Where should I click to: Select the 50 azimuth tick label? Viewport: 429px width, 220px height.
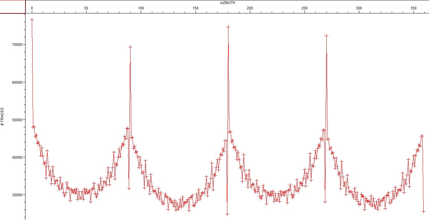click(86, 8)
